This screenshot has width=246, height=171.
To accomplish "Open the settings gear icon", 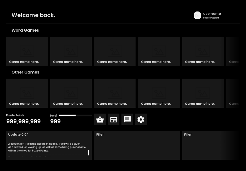I will (141, 119).
